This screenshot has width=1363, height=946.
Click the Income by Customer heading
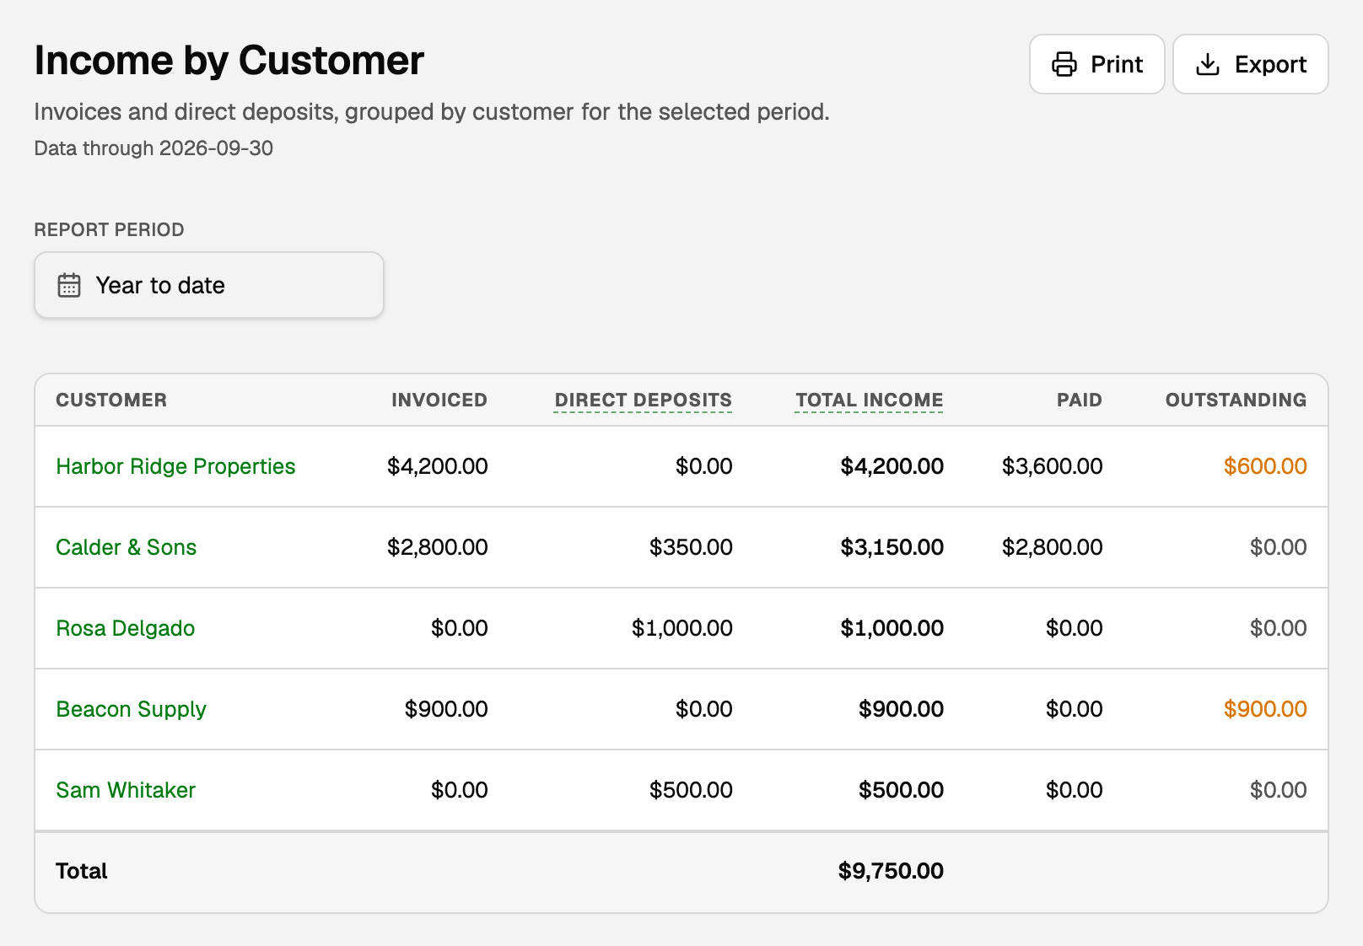[229, 61]
